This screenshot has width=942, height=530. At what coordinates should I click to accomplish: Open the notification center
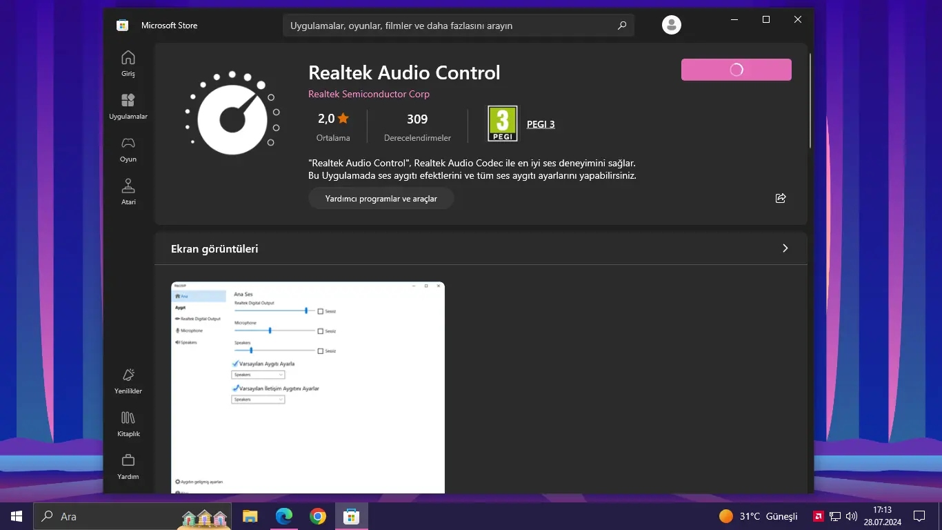click(919, 516)
